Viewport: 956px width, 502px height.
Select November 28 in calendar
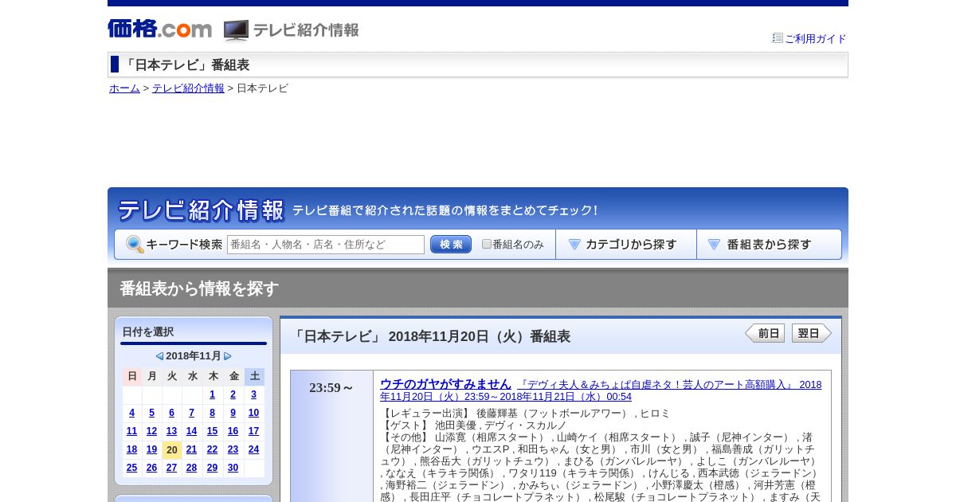pyautogui.click(x=192, y=468)
